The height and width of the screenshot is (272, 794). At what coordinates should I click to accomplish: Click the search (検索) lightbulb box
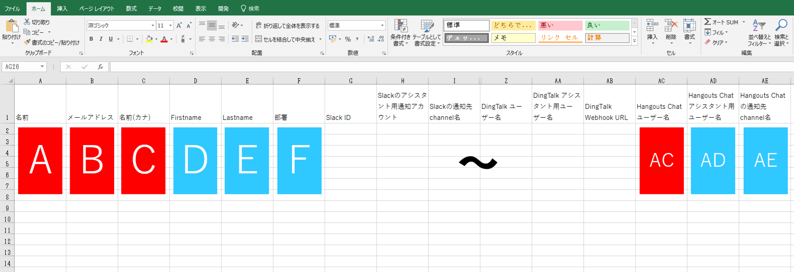250,8
